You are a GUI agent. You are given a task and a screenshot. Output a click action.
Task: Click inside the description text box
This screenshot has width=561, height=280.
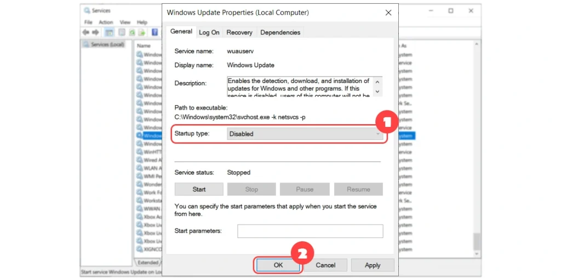pos(300,86)
